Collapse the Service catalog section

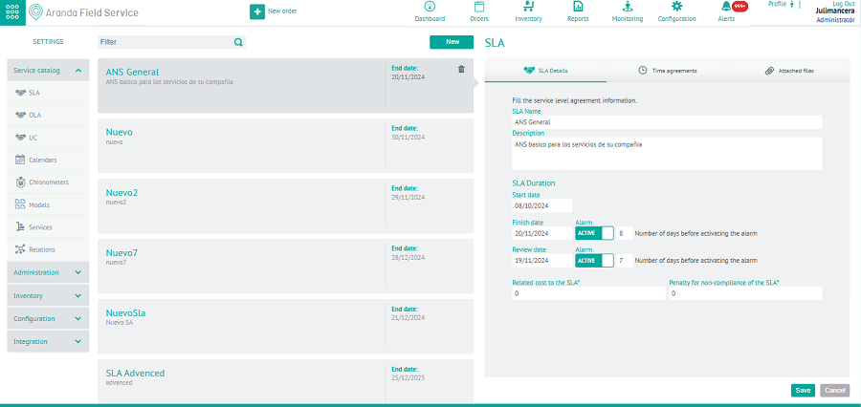pyautogui.click(x=79, y=71)
